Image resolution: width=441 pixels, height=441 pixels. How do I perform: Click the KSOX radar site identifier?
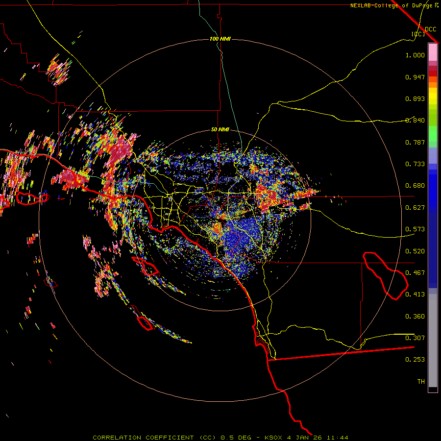point(273,438)
